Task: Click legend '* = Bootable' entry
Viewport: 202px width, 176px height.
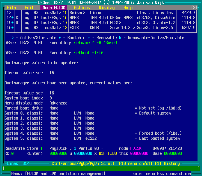Action: pos(72,38)
